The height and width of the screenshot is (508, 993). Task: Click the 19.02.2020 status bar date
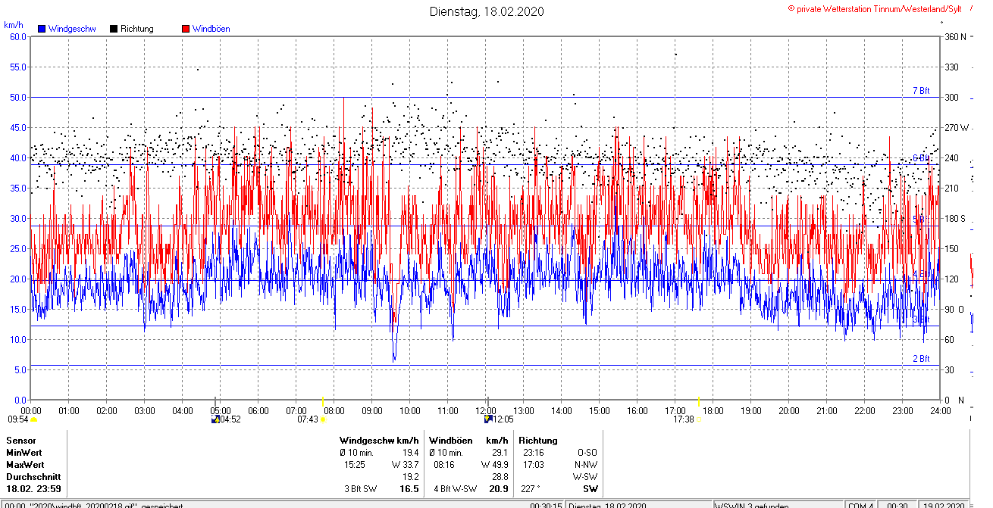(942, 506)
